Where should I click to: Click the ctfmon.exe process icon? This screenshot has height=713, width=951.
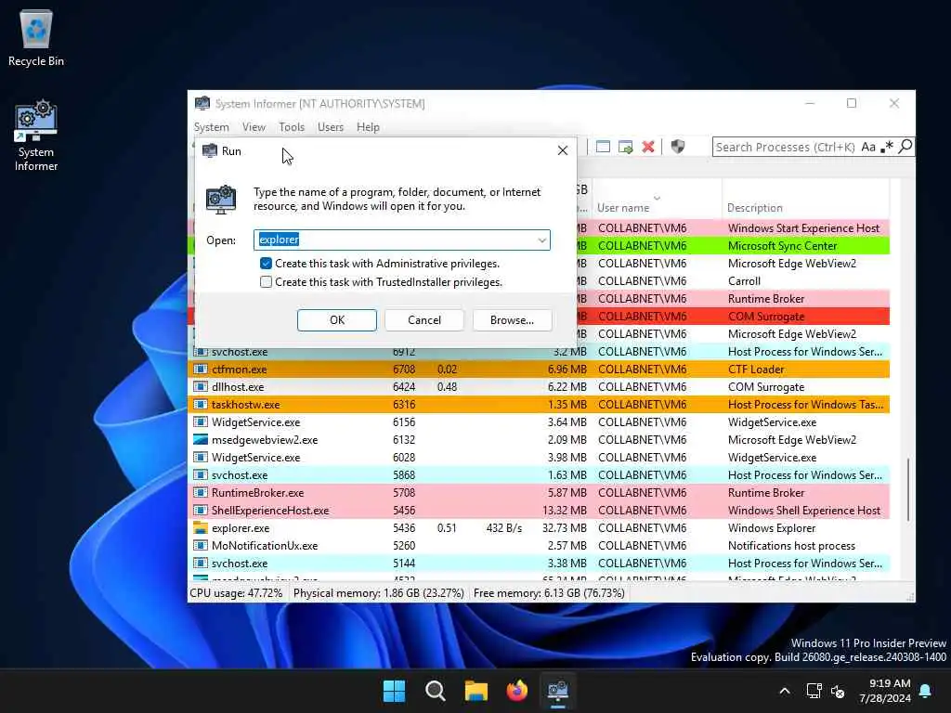click(x=201, y=369)
